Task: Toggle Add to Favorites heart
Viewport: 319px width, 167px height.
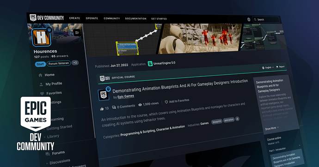Action: click(166, 102)
